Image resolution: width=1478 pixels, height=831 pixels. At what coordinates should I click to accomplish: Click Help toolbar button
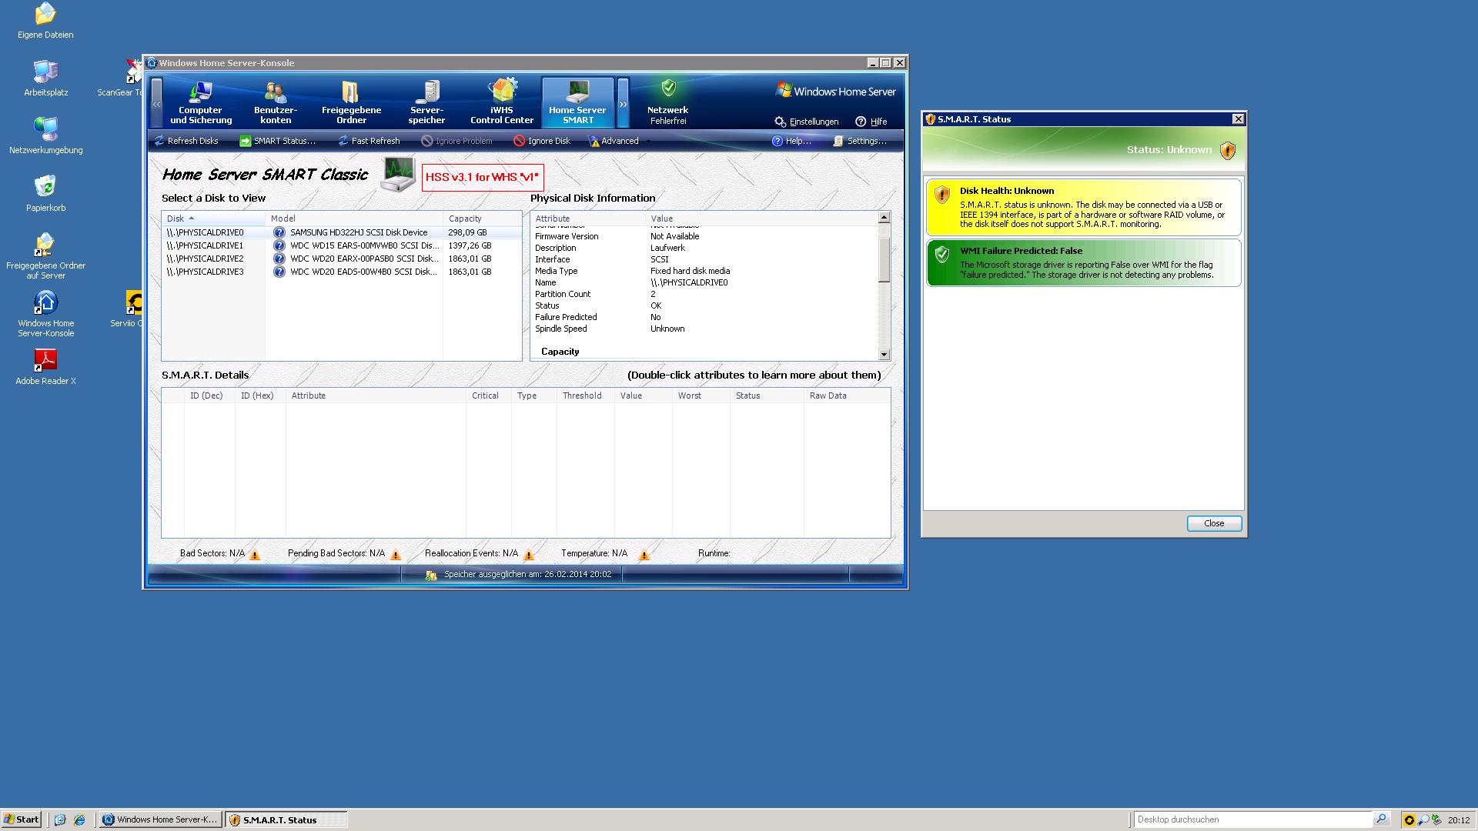(791, 141)
